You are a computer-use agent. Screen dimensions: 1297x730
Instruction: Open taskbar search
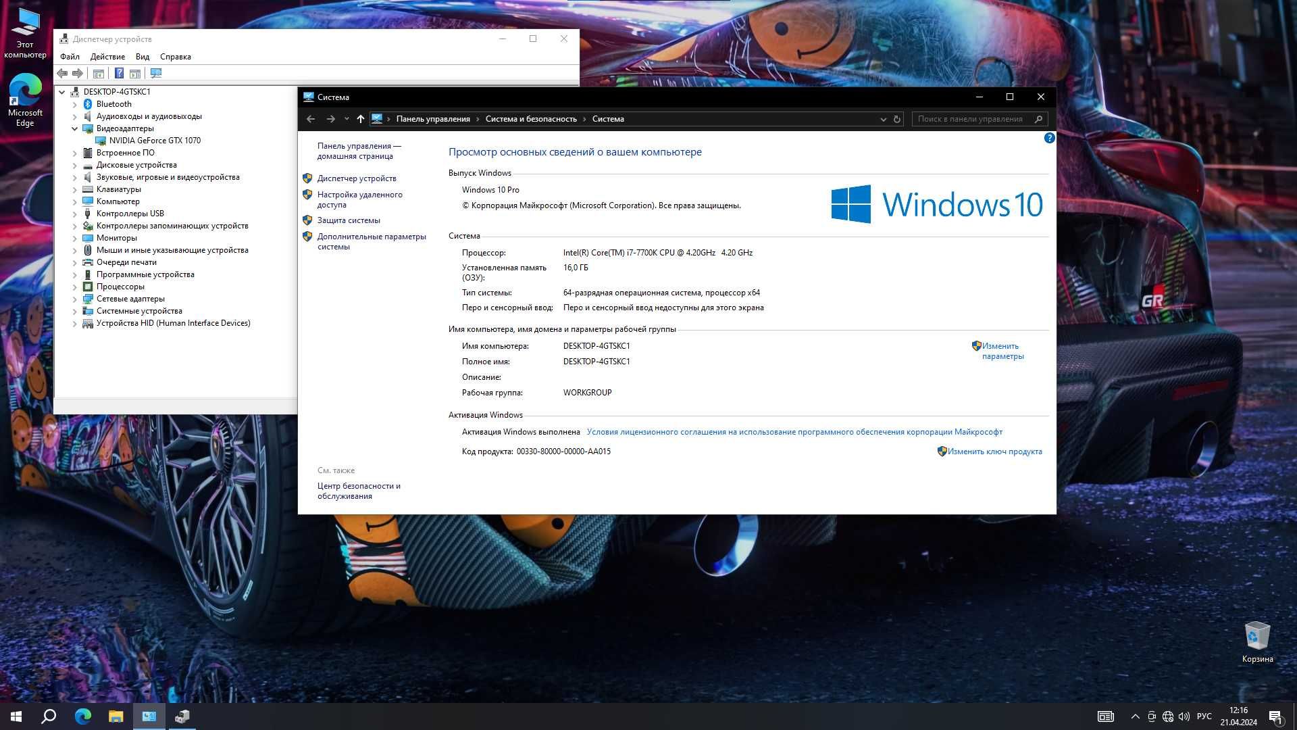tap(49, 716)
